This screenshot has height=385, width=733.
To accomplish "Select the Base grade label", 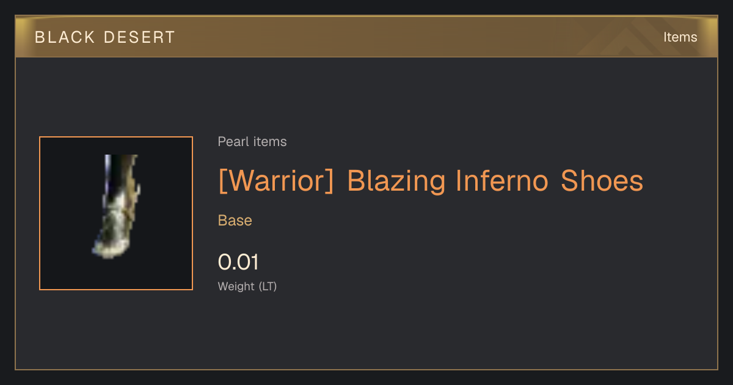I will (x=235, y=221).
